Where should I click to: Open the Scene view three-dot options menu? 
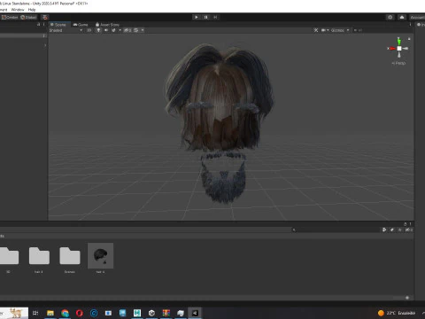tap(410, 25)
